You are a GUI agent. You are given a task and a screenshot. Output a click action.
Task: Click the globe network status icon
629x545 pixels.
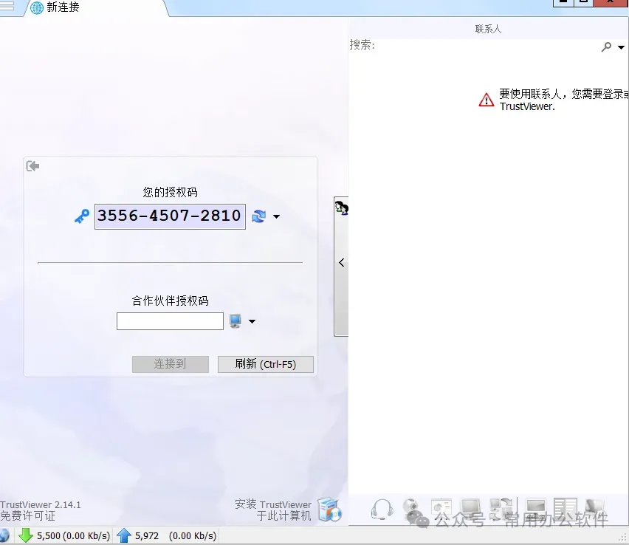4,536
